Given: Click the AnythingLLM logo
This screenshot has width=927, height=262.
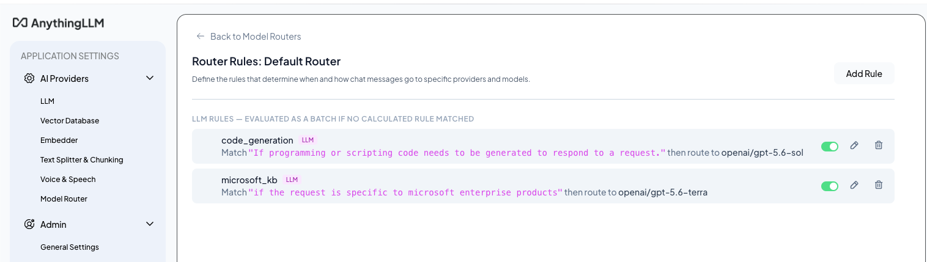Looking at the screenshot, I should point(58,23).
